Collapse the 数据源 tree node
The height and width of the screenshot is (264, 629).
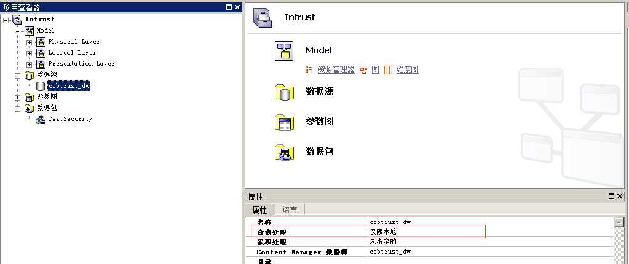(x=18, y=76)
